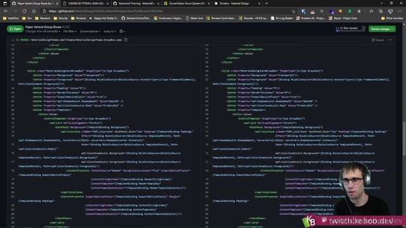Open Review changes dropdown button
The height and width of the screenshot is (228, 406).
tap(382, 29)
